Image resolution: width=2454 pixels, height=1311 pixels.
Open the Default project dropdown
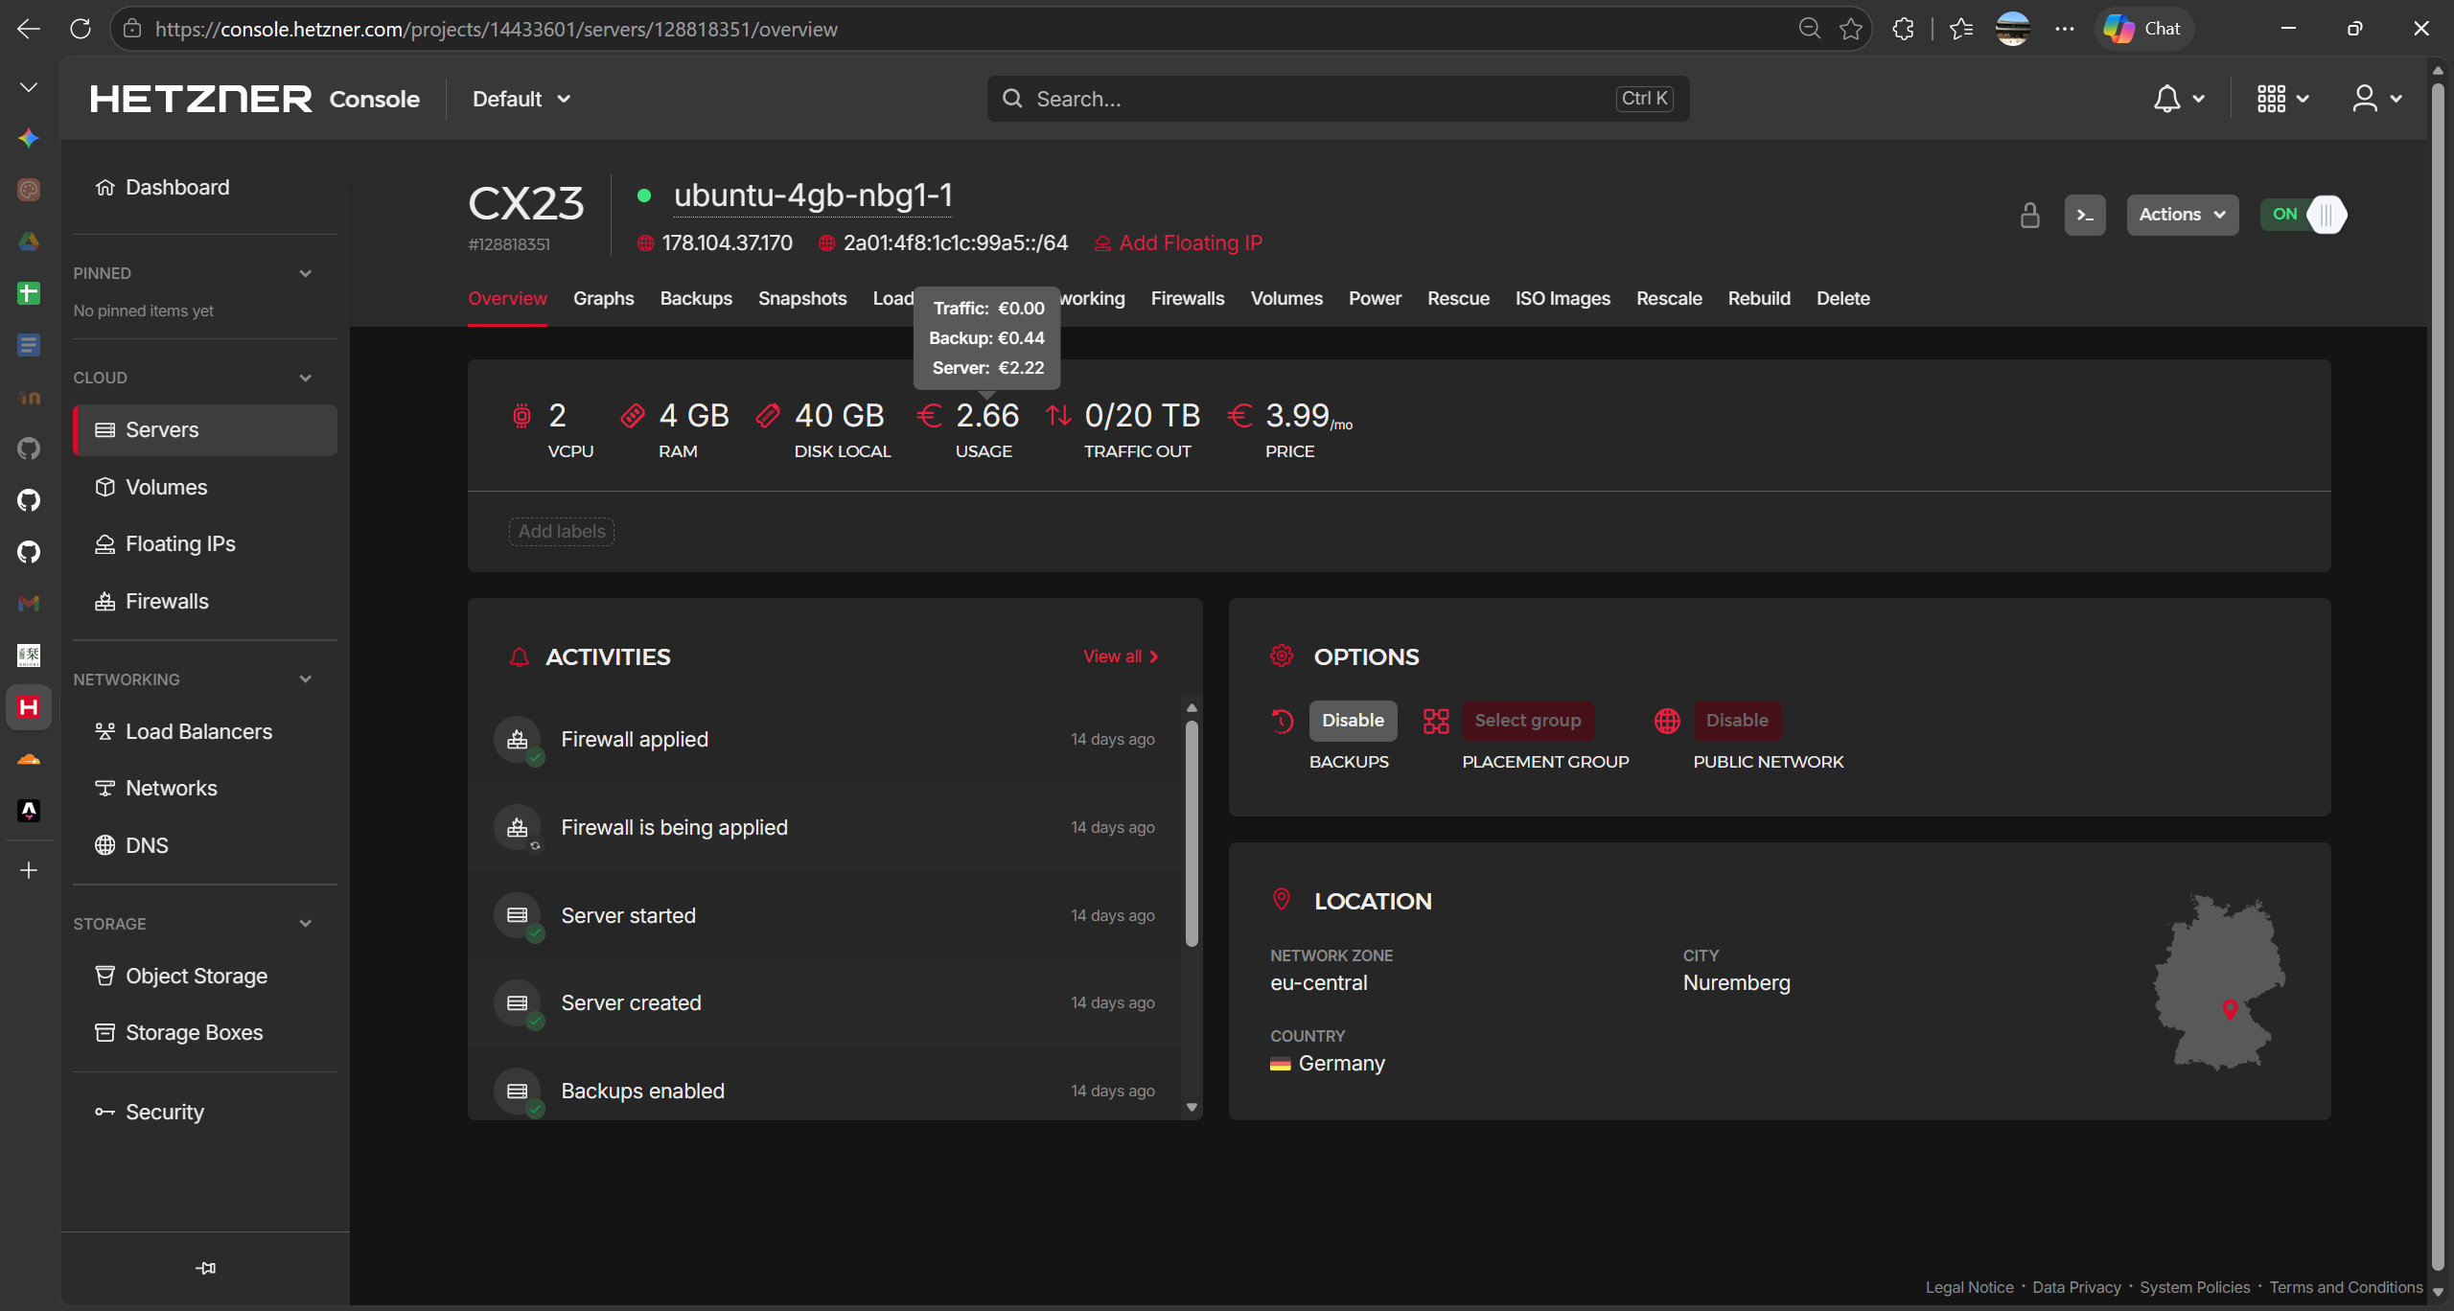[521, 99]
